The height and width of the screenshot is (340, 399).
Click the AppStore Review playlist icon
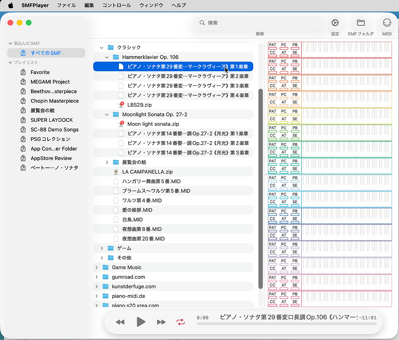pos(23,158)
